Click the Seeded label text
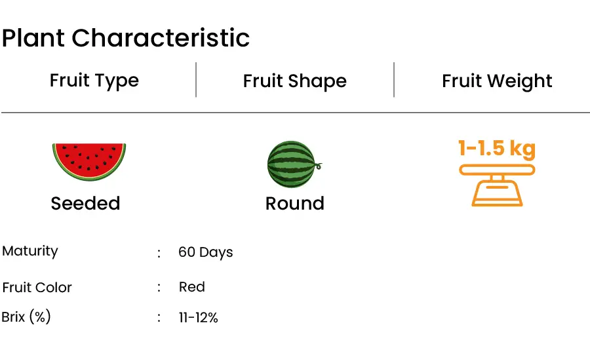 coord(85,203)
